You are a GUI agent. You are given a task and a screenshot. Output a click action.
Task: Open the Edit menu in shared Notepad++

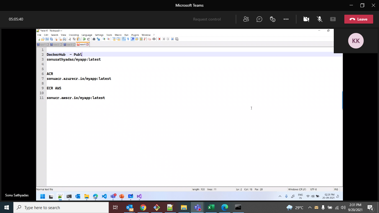[x=46, y=35]
